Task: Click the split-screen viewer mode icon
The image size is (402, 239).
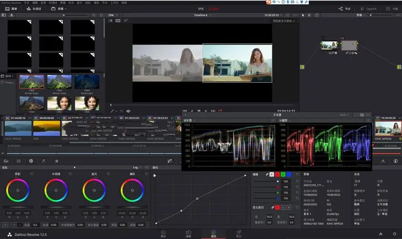Action: click(x=118, y=21)
